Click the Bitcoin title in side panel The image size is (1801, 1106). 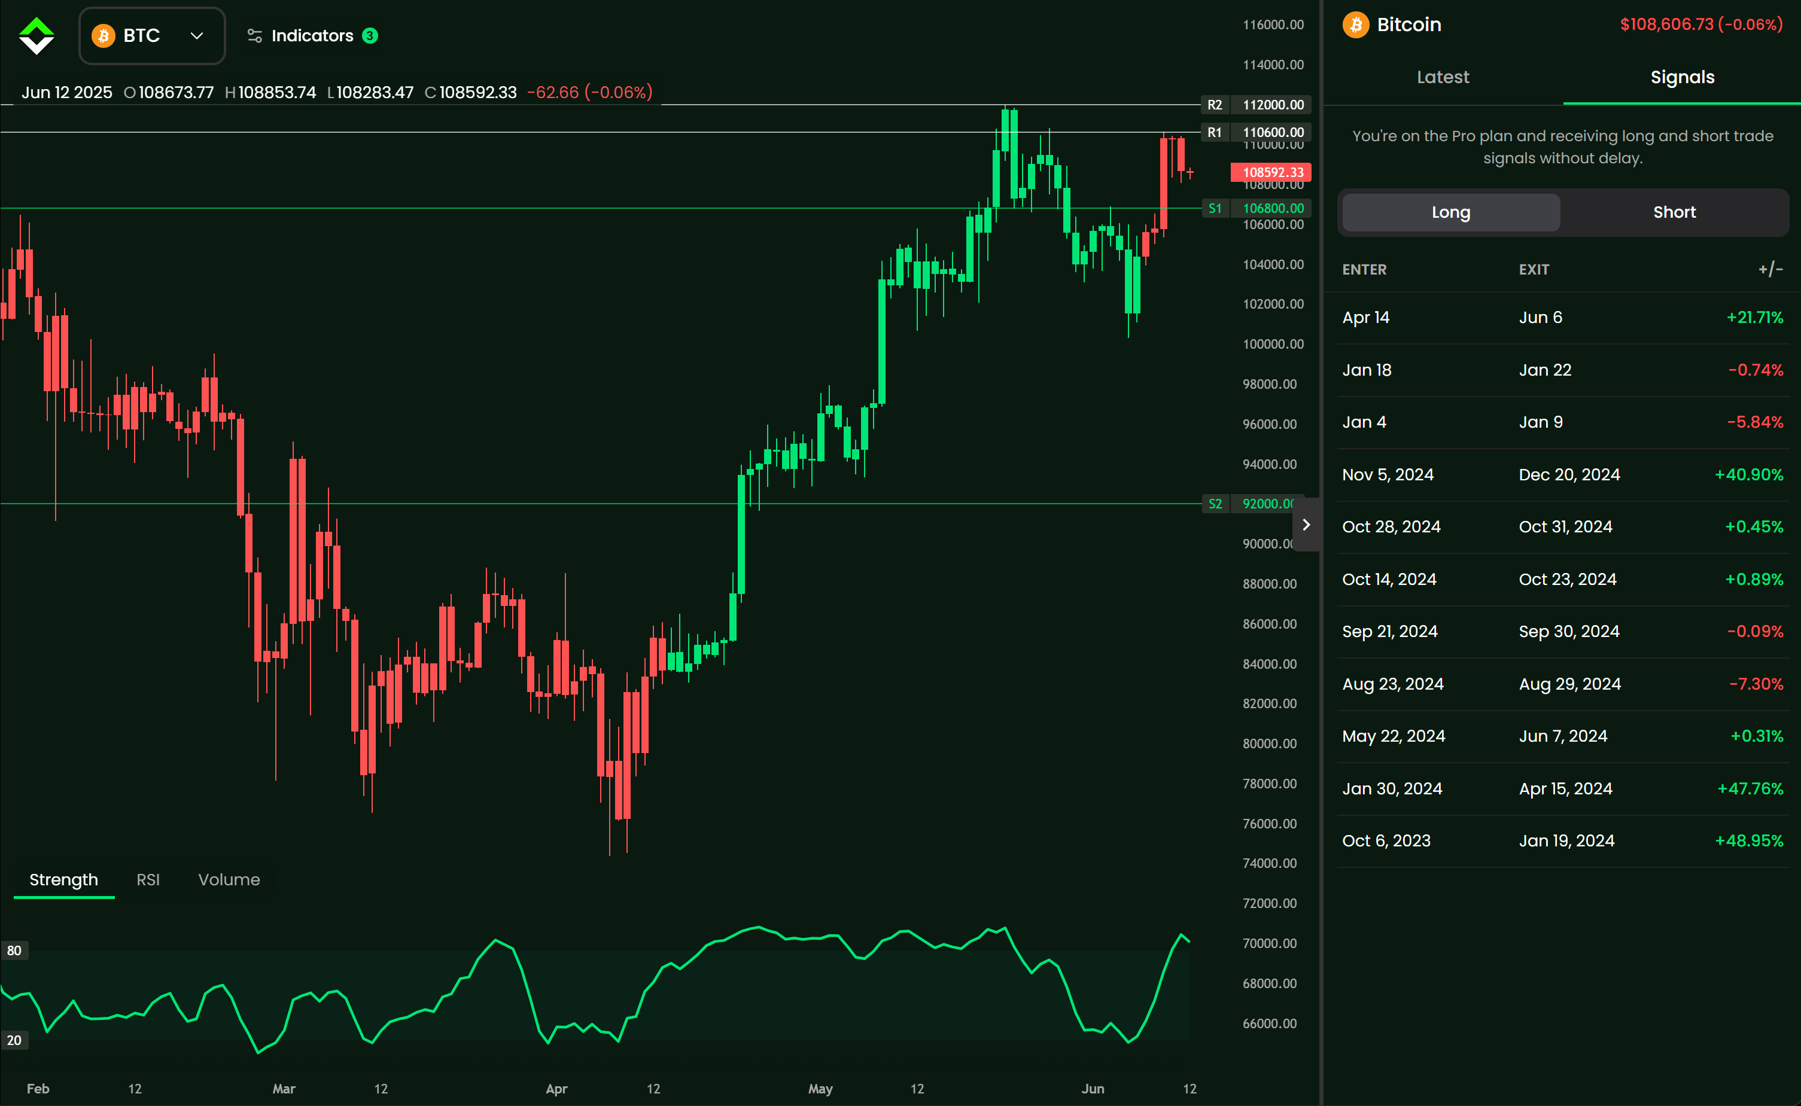[x=1409, y=24]
